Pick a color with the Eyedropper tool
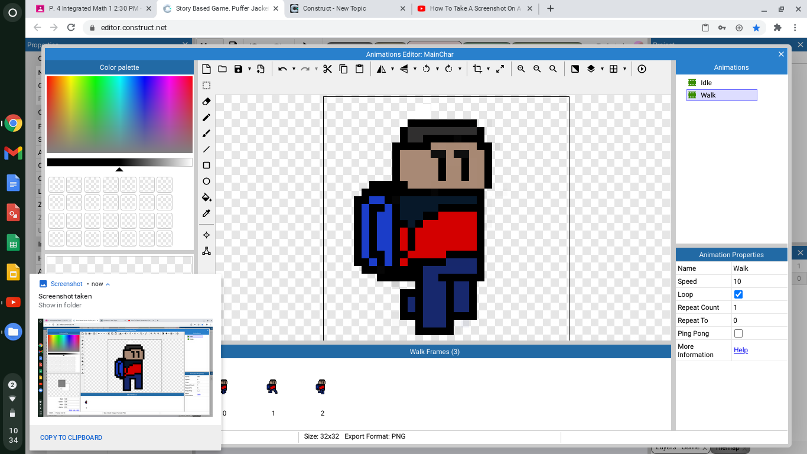 (206, 213)
